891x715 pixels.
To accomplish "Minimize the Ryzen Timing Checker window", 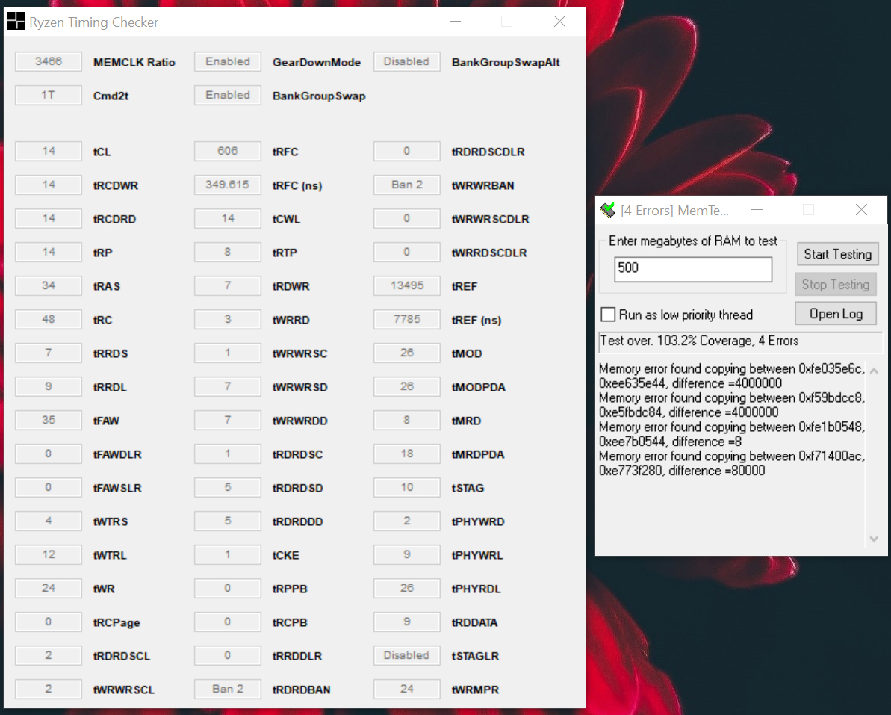I will coord(455,22).
